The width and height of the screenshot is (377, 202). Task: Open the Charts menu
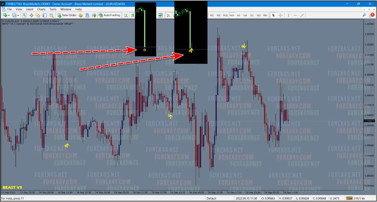41,9
